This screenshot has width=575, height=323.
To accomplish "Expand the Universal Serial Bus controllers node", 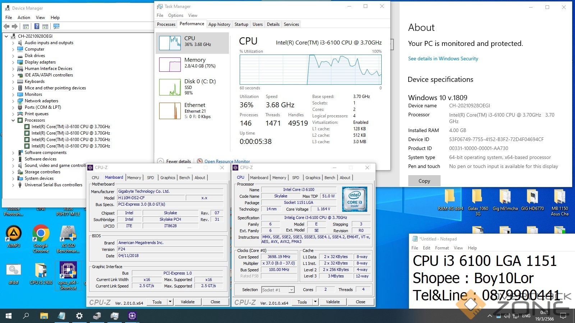I will click(x=13, y=185).
